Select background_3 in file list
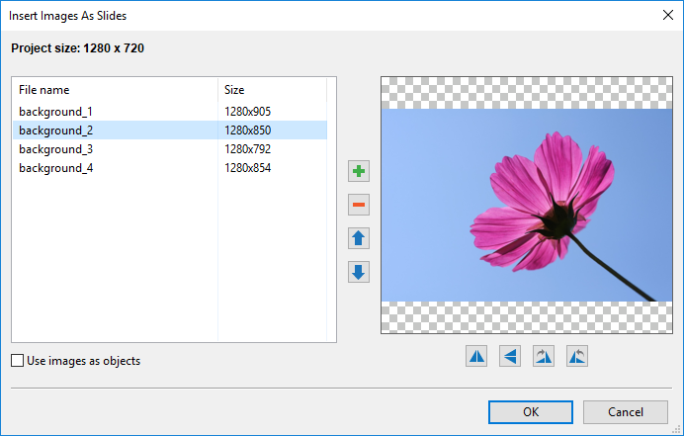This screenshot has width=684, height=436. coord(55,149)
